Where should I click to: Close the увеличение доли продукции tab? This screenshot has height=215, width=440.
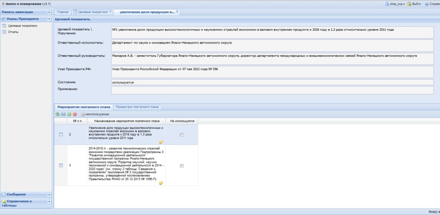(x=177, y=12)
